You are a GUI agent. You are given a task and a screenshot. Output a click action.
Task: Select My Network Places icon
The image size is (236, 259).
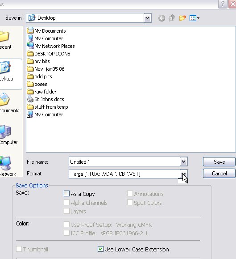click(30, 46)
